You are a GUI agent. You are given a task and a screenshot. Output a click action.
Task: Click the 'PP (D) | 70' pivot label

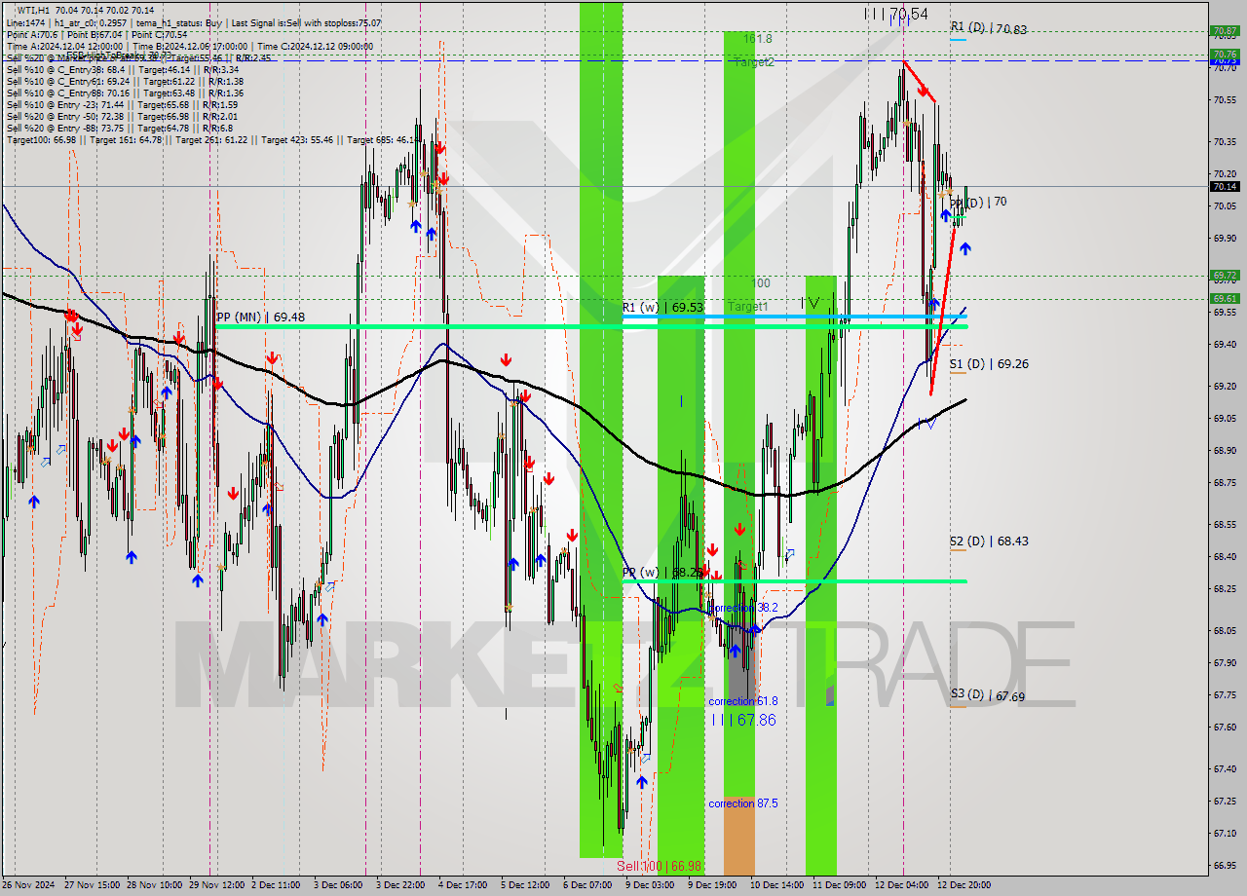tap(979, 202)
